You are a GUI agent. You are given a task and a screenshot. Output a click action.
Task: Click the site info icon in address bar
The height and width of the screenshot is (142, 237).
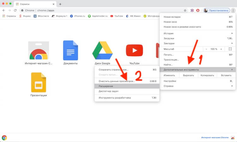(22, 10)
